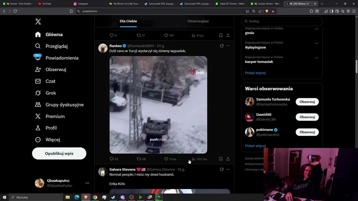The image size is (358, 201).
Task: Open more options for kacper tomasiak trend
Action: click(317, 58)
